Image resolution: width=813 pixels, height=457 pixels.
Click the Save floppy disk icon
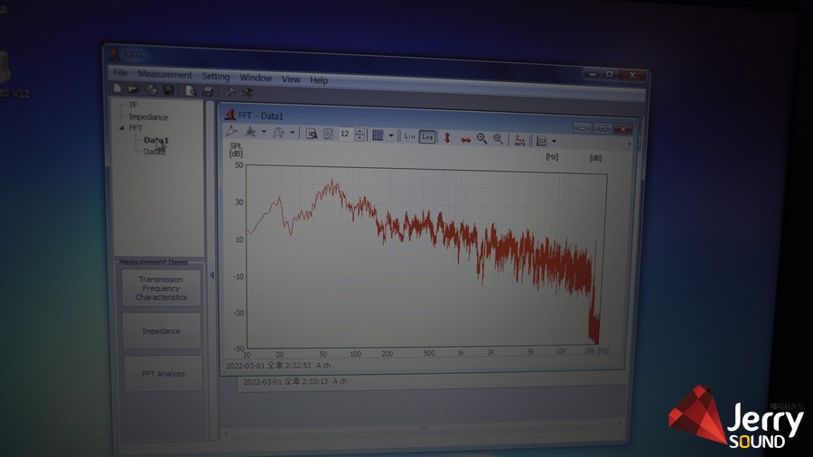(168, 90)
